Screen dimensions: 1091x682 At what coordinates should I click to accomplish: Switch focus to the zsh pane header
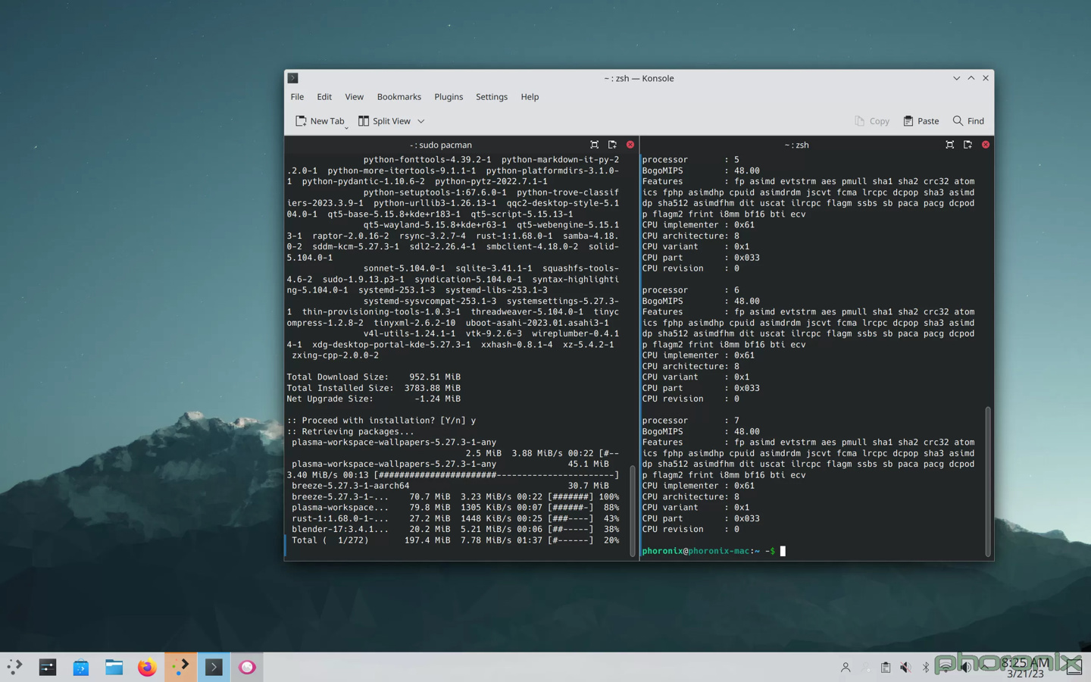[796, 145]
